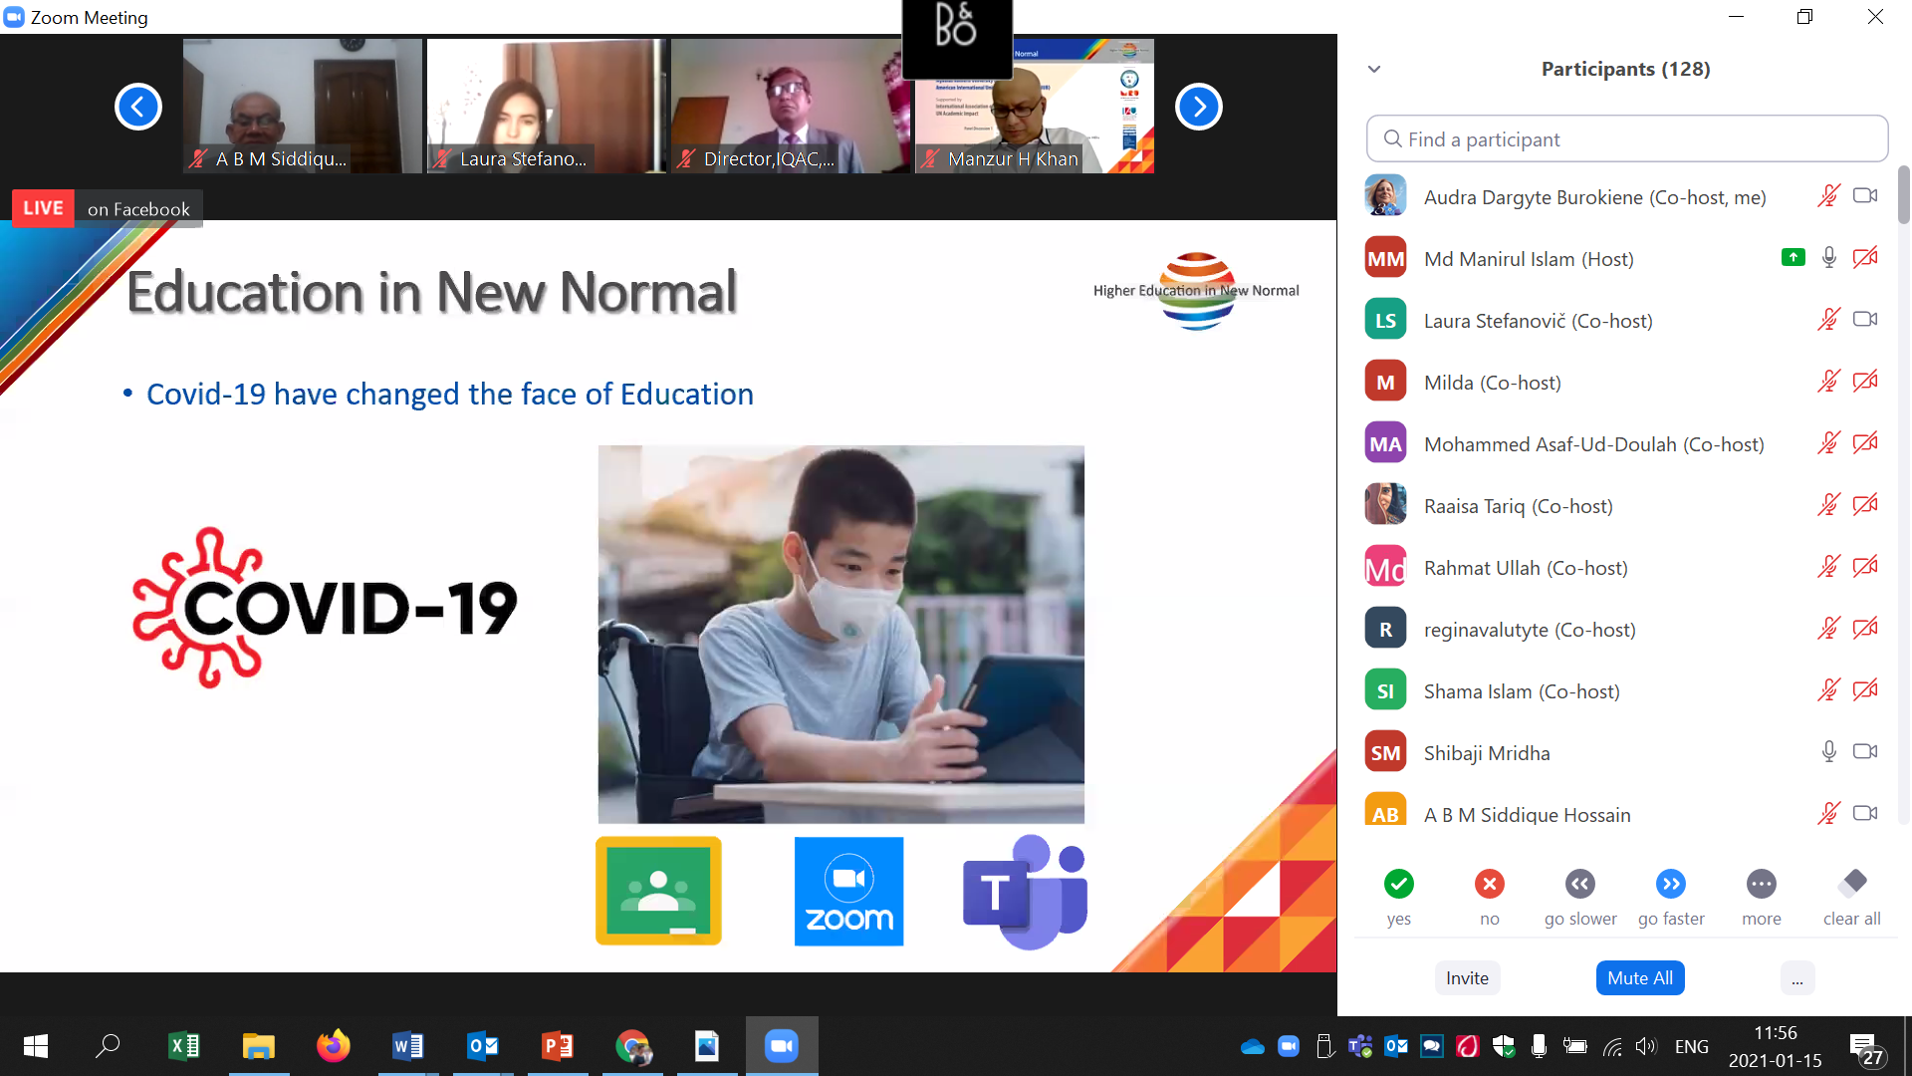Image resolution: width=1912 pixels, height=1076 pixels.
Task: Click the volume speaker tray icon
Action: 1645,1047
